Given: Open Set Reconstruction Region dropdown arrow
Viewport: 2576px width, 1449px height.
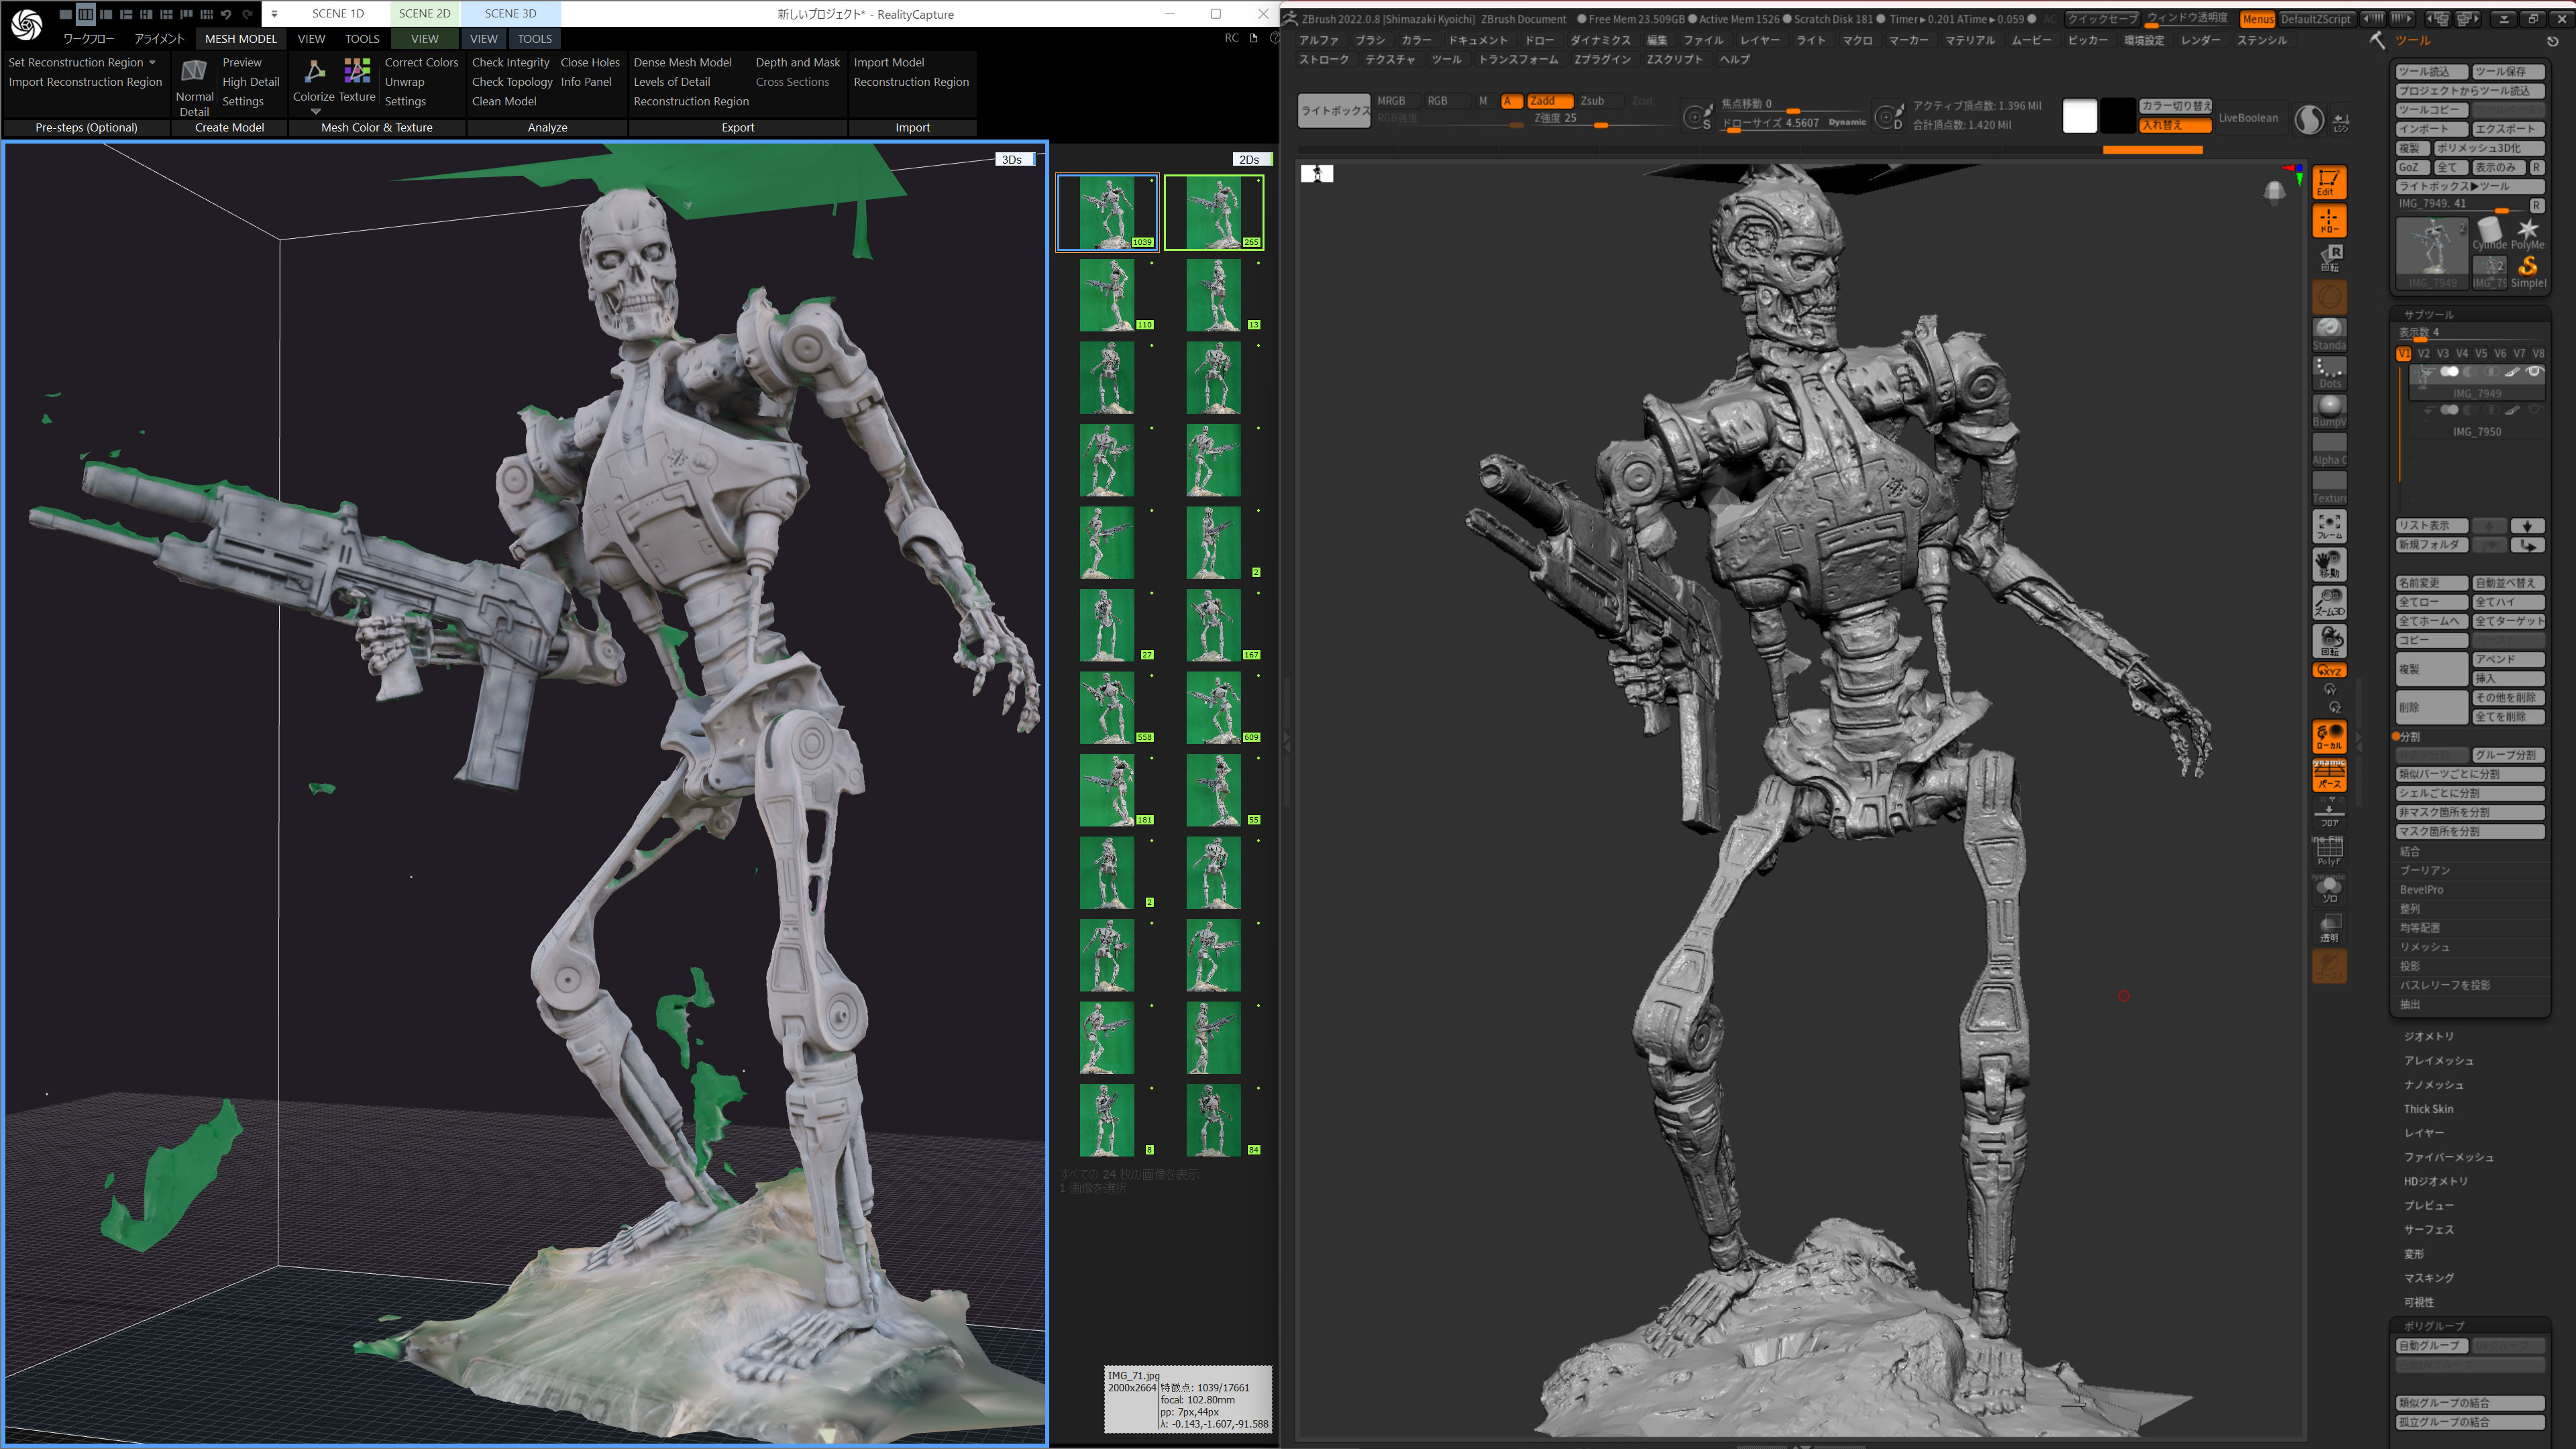Looking at the screenshot, I should coord(152,62).
